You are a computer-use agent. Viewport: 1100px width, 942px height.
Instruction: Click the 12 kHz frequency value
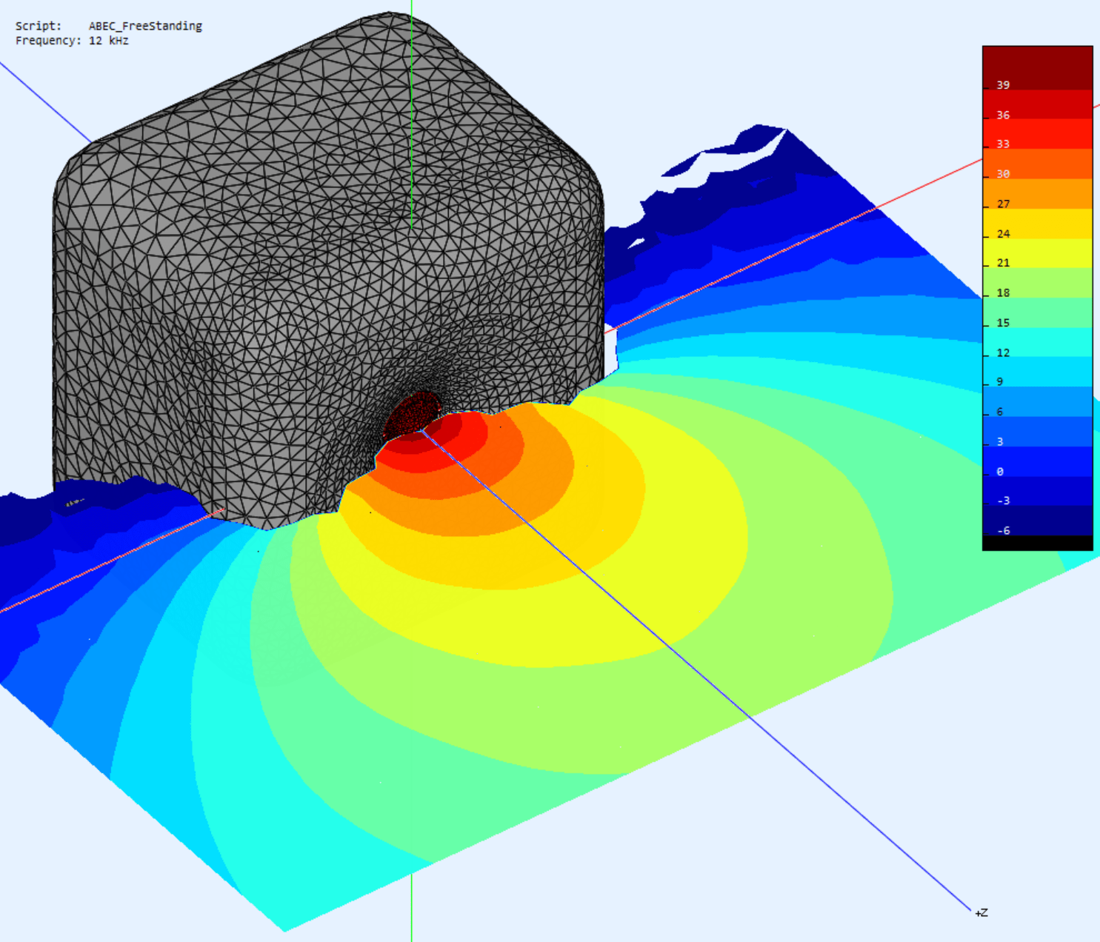point(109,41)
